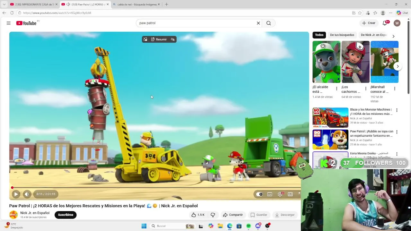Open options for '¡Los cachorros…' Short
The height and width of the screenshot is (231, 411).
365,89
